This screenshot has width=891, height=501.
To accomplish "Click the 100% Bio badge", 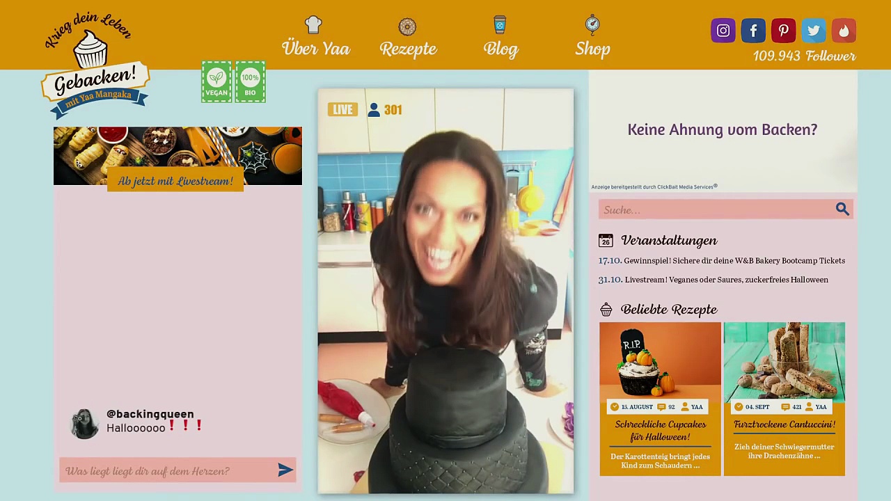I will (x=250, y=82).
